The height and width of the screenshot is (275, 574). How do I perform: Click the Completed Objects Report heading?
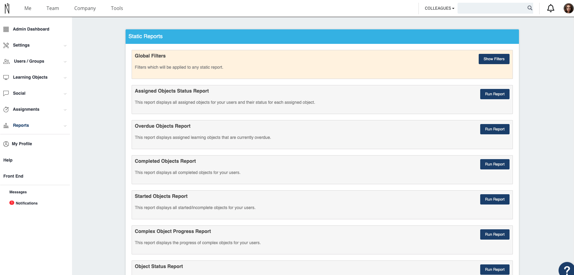coord(165,161)
